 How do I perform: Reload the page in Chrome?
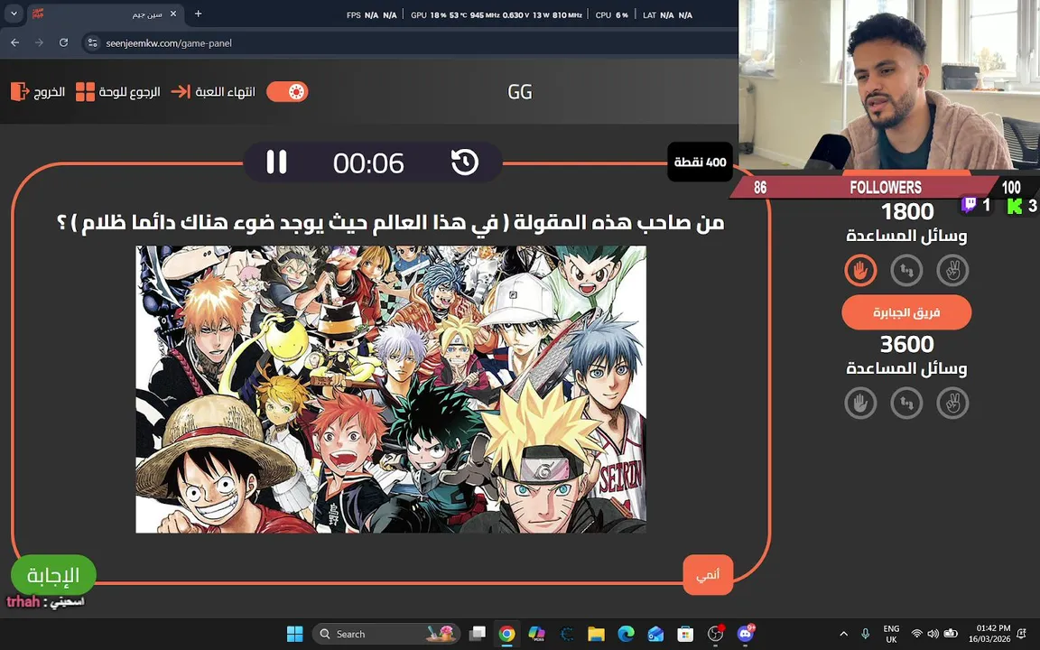click(x=64, y=42)
